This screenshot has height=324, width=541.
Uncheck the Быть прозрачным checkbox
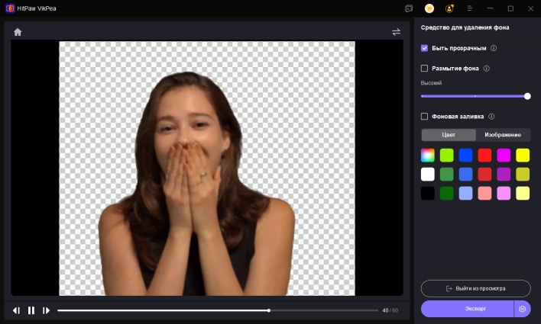(425, 48)
